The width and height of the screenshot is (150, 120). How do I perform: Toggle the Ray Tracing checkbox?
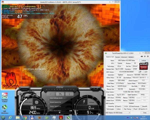tap(123, 109)
